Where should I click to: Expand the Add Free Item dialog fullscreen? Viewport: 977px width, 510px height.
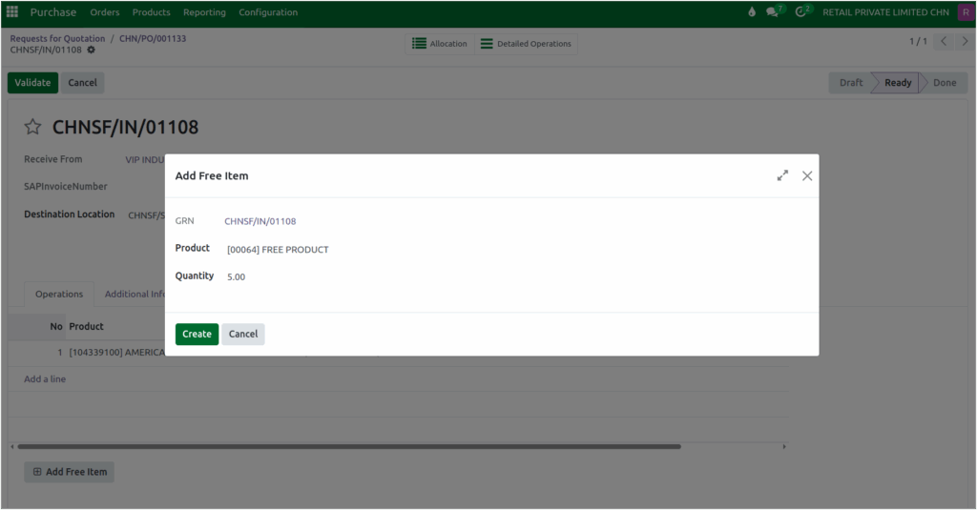coord(782,175)
